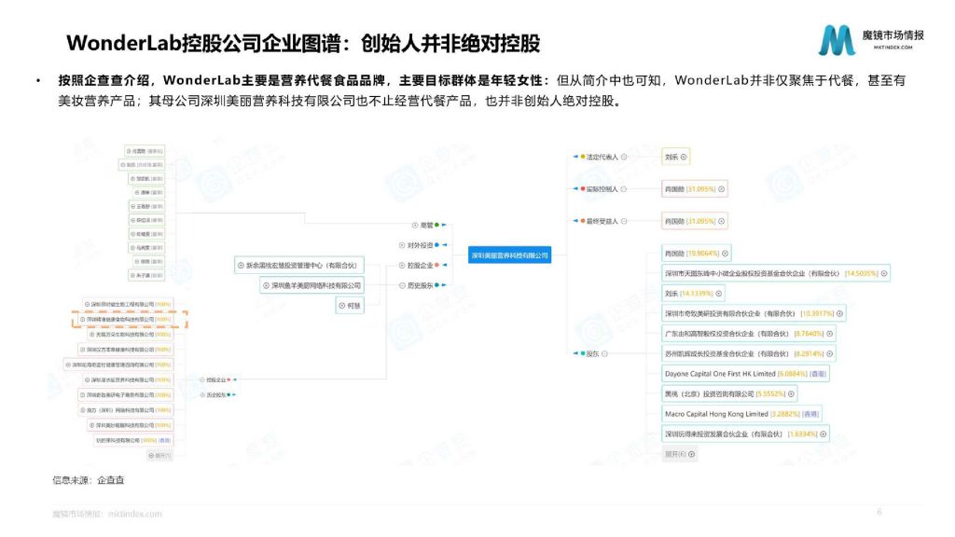
Task: Click 展开(6) under the shareholder list
Action: 679,454
